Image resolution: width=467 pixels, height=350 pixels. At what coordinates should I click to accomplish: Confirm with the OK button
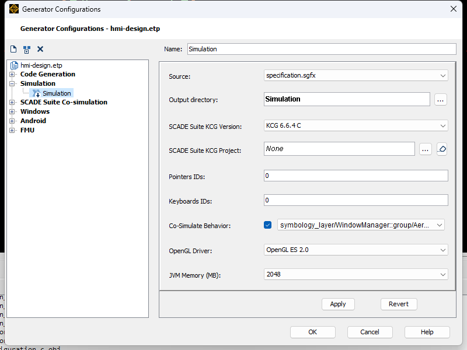click(313, 332)
